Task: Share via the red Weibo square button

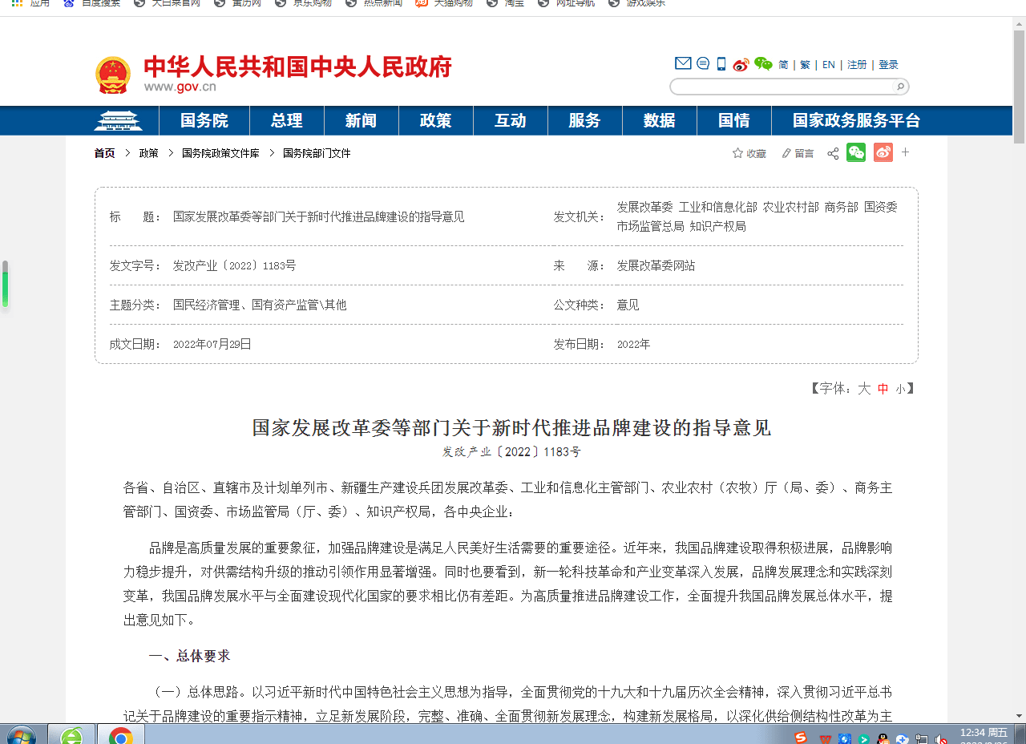Action: pos(883,152)
